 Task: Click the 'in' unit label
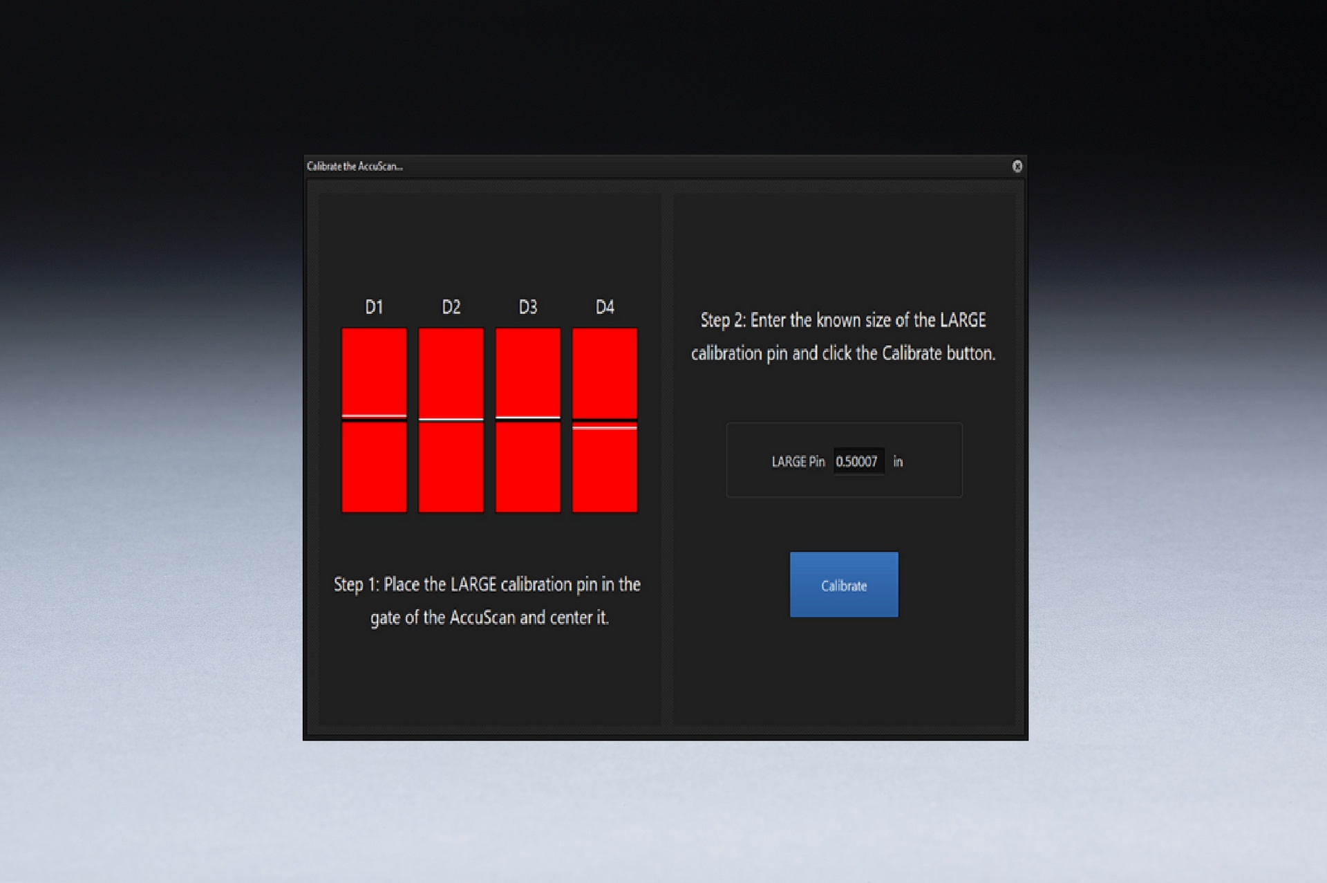[898, 461]
